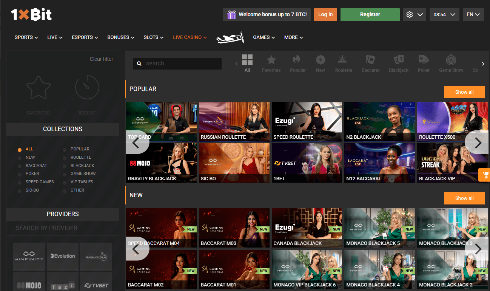Expand the SLOTS menu dropdown
This screenshot has height=291, width=490.
click(x=154, y=37)
